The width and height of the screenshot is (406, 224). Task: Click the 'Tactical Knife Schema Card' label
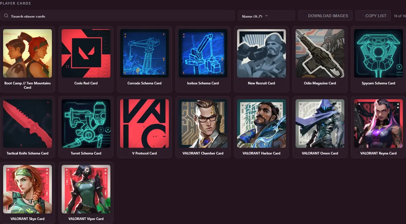pyautogui.click(x=28, y=153)
